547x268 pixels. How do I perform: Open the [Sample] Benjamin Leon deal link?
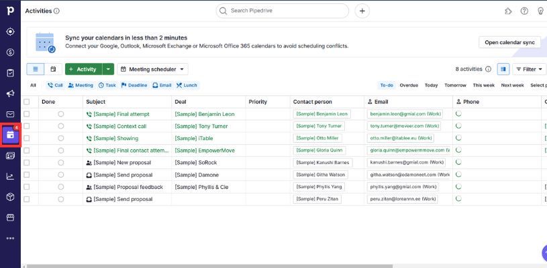coord(205,114)
